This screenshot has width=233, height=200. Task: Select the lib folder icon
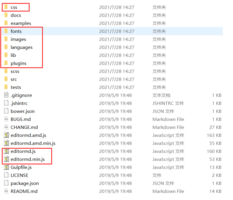click(6, 55)
